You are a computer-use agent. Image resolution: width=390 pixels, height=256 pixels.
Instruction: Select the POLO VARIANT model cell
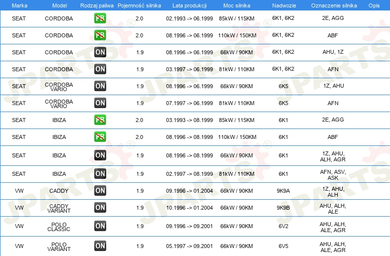[59, 247]
